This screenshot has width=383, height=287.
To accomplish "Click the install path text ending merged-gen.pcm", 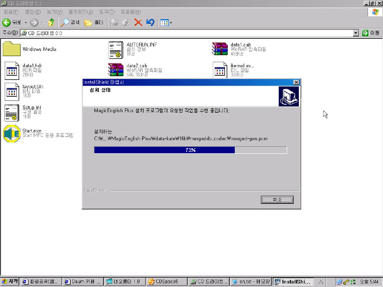I will pyautogui.click(x=181, y=139).
